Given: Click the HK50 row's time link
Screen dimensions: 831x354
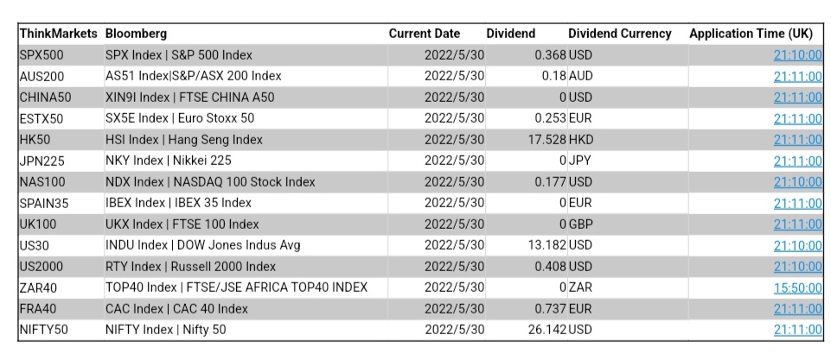Looking at the screenshot, I should (797, 140).
